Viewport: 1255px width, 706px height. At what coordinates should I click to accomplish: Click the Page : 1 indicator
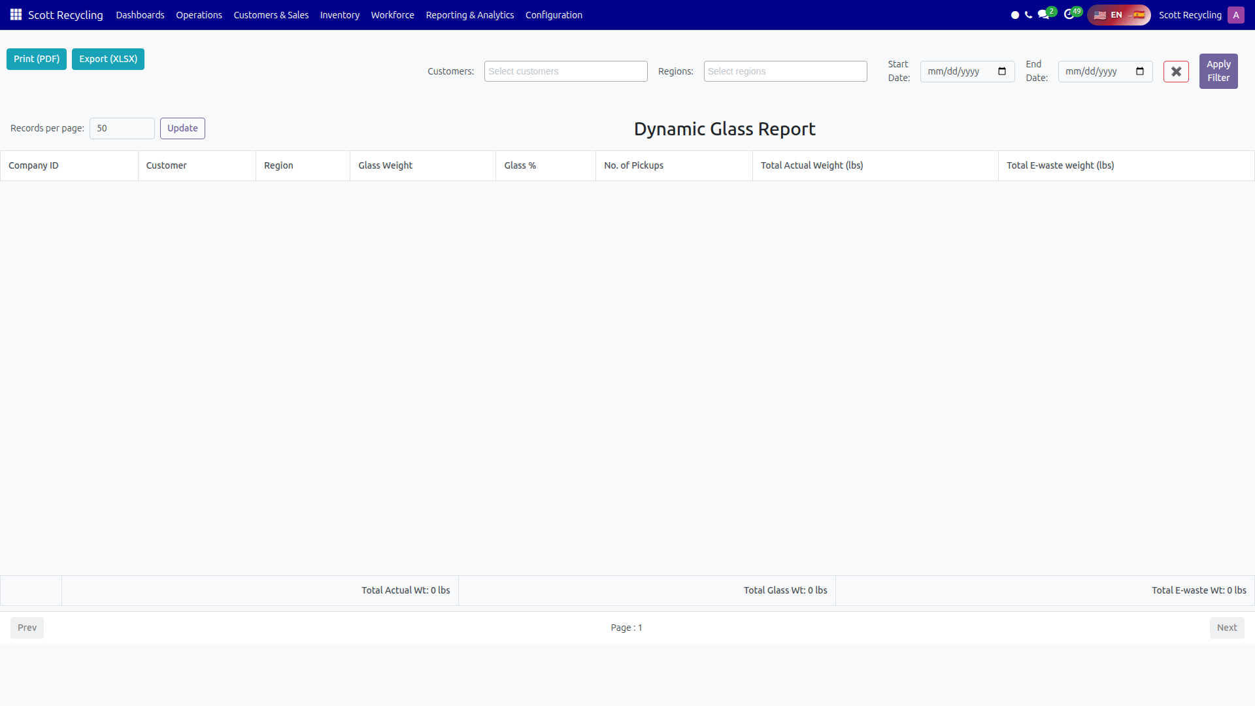626,628
